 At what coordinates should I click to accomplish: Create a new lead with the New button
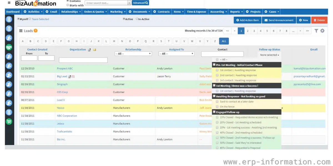click(x=304, y=20)
